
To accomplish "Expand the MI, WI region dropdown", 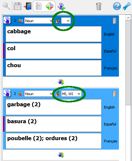I will tap(71, 94).
